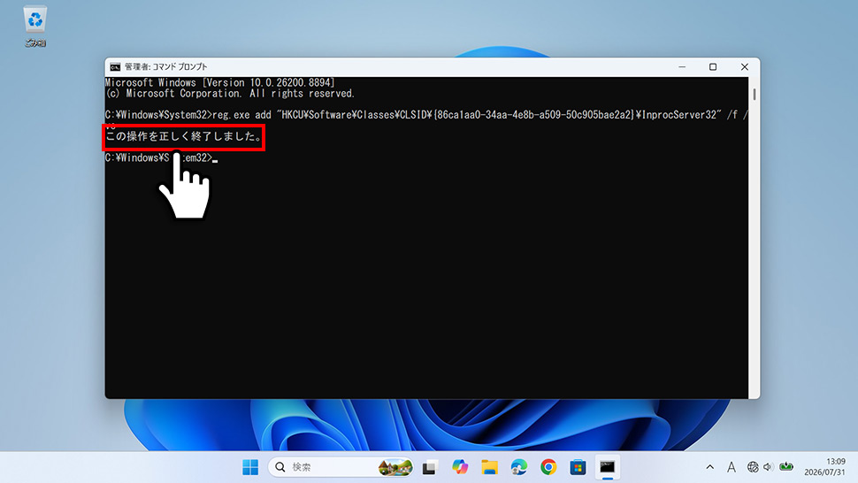This screenshot has height=483, width=858.
Task: Select the Command Prompt taskbar button
Action: pos(608,467)
